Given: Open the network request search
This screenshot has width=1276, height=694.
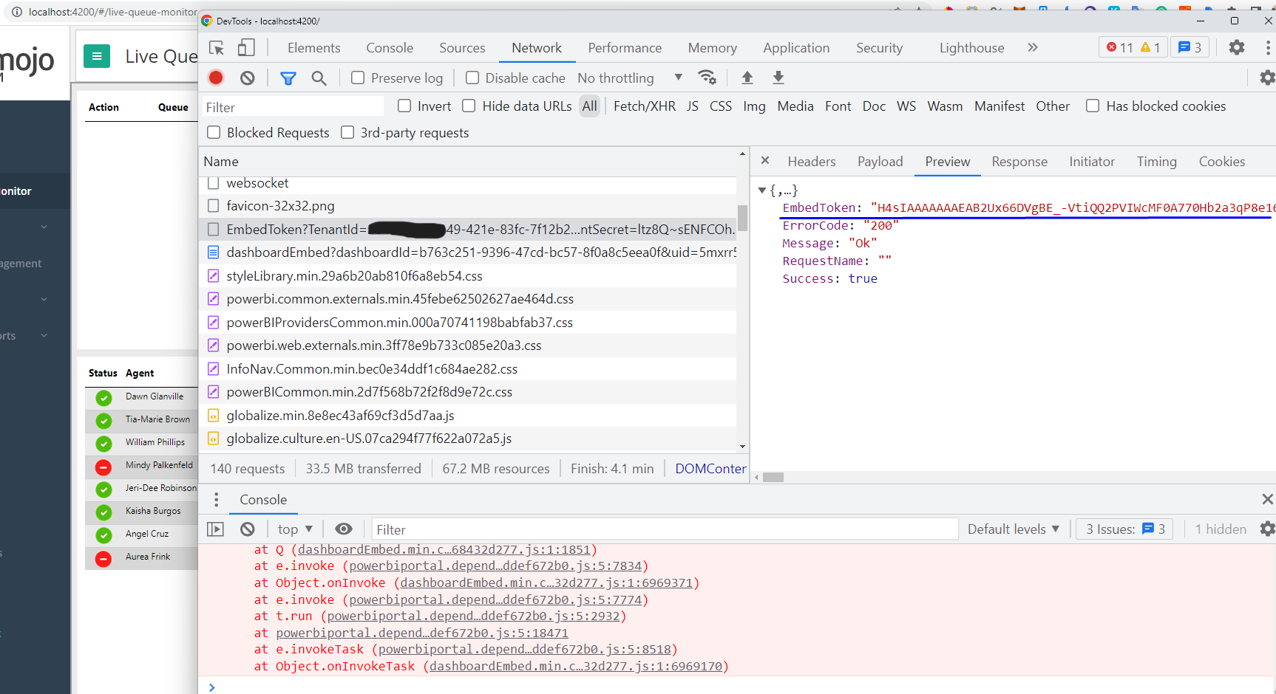Looking at the screenshot, I should pyautogui.click(x=319, y=78).
